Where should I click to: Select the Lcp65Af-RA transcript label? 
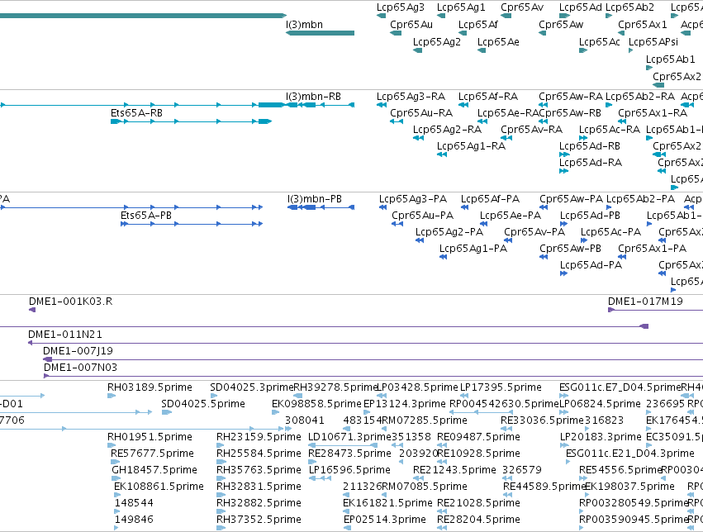[487, 97]
